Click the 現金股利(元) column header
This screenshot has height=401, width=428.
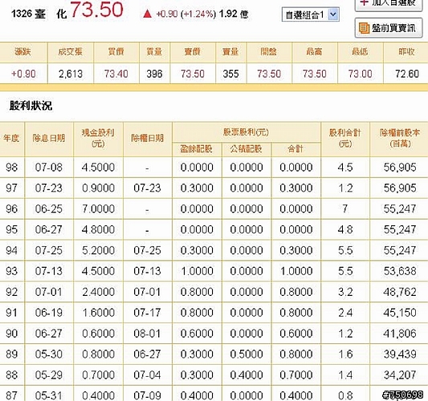(x=98, y=138)
